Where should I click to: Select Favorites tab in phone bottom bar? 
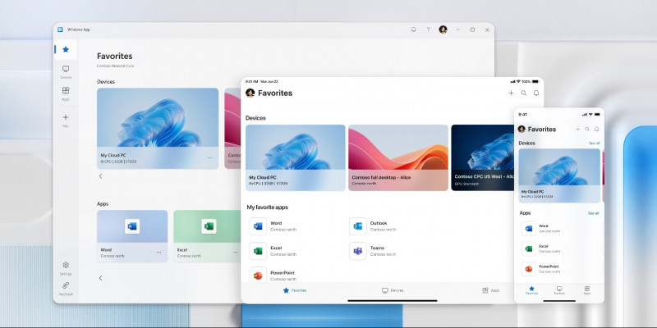pyautogui.click(x=531, y=290)
